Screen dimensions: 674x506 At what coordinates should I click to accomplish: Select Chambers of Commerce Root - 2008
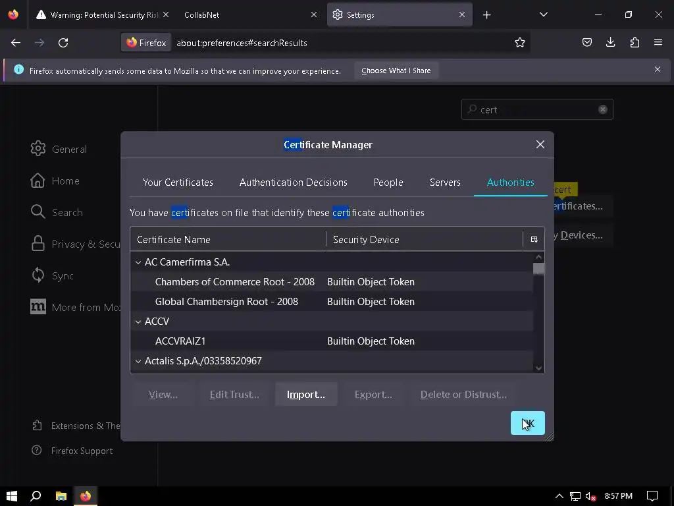(332, 282)
